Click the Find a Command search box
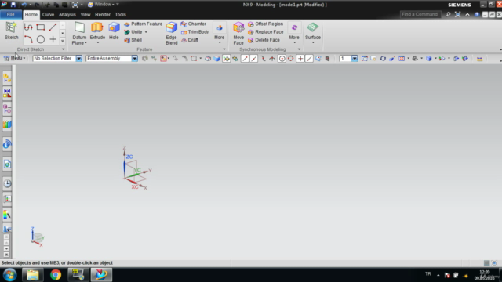Viewport: 502px width, 282px height. [x=420, y=14]
